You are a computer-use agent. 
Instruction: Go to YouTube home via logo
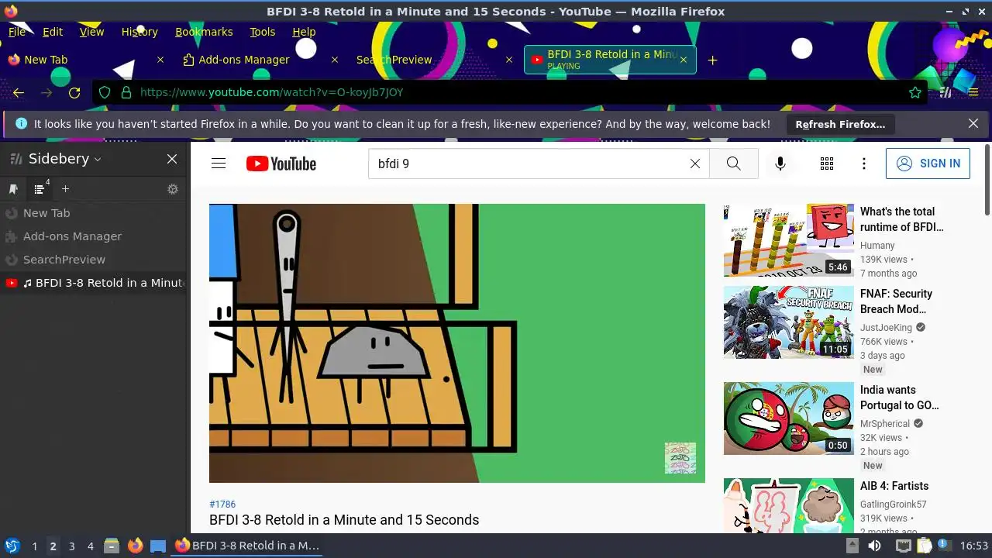(281, 164)
